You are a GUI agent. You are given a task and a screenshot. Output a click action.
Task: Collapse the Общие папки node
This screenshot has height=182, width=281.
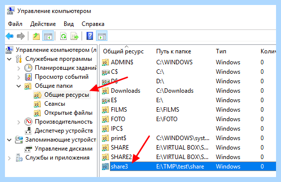(x=18, y=86)
